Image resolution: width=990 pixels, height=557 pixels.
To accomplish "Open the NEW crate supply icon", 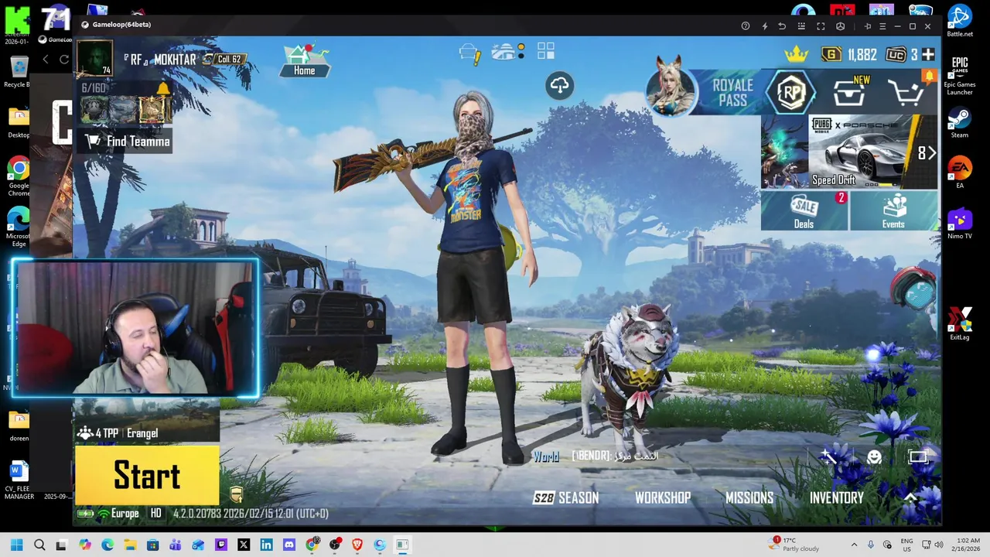I will click(x=850, y=91).
